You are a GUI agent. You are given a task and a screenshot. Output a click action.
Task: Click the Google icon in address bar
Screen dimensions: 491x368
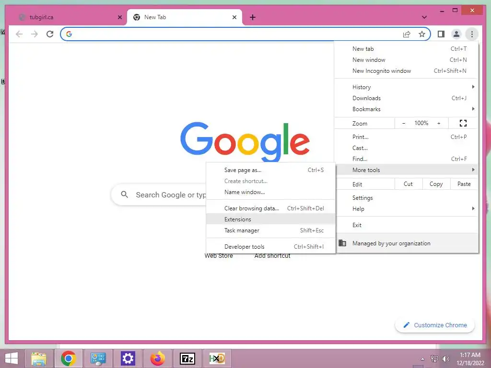pyautogui.click(x=69, y=34)
